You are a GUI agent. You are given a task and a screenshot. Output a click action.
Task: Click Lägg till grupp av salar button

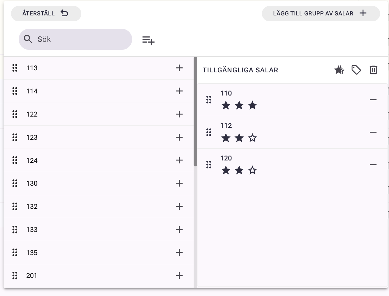point(321,14)
